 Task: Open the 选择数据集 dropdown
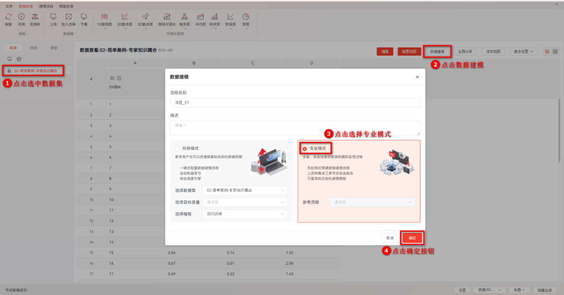pos(245,190)
